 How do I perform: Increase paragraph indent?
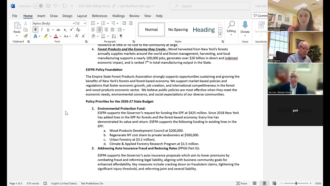point(131,23)
